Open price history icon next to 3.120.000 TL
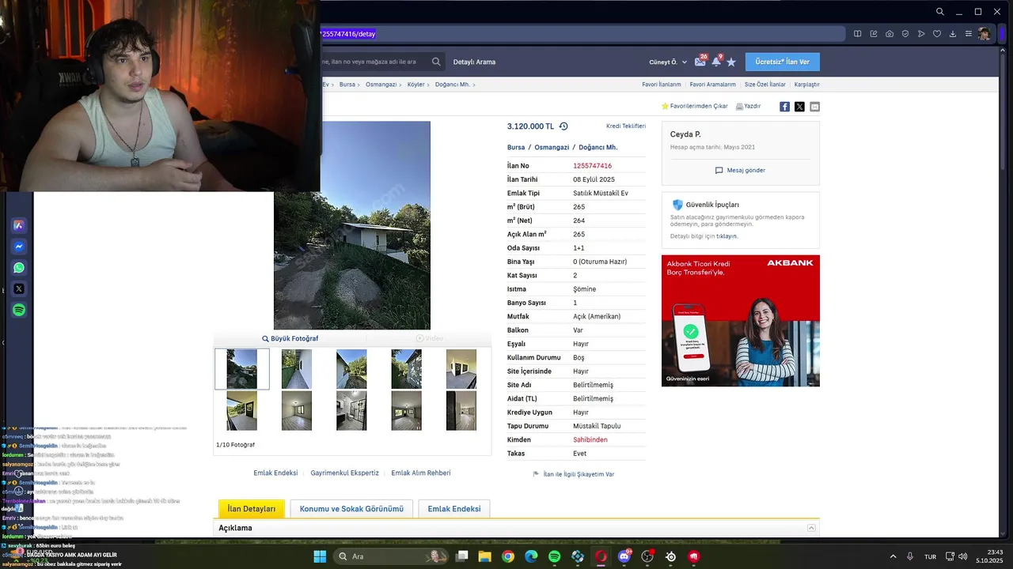1013x569 pixels. 563,126
